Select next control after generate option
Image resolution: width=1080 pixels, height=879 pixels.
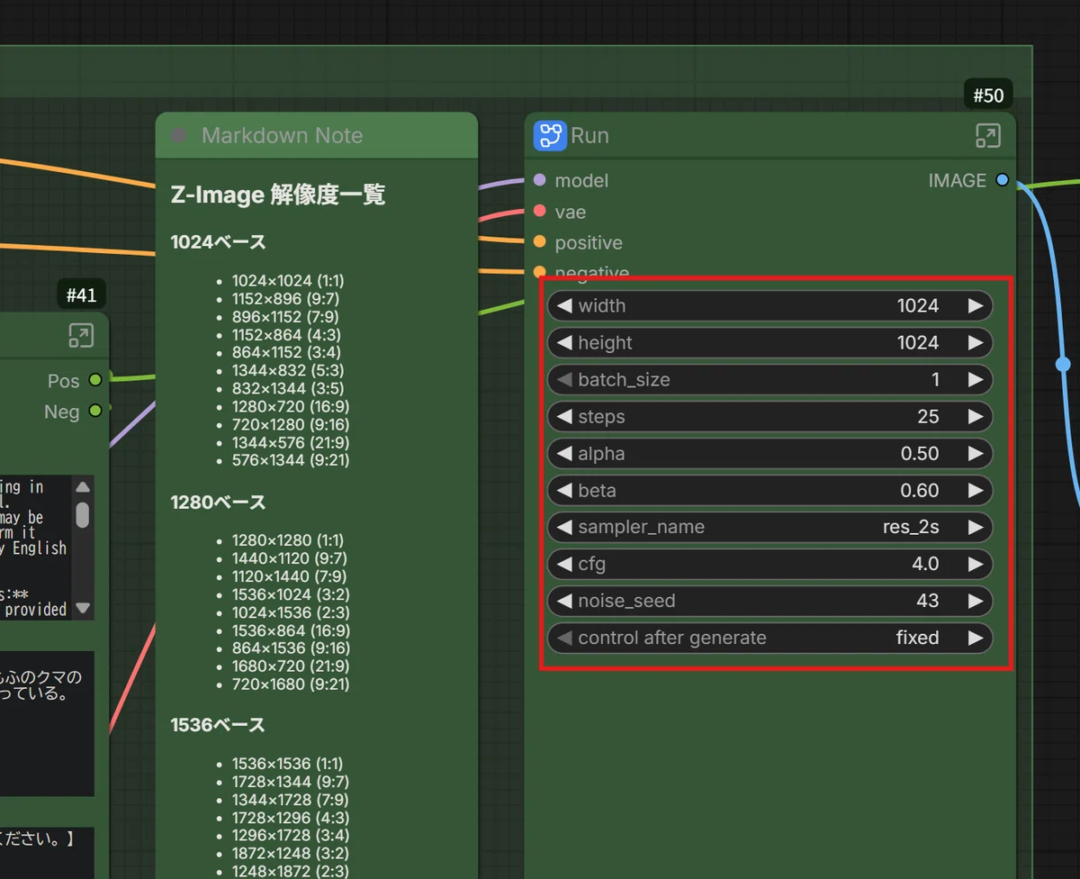[x=976, y=638]
